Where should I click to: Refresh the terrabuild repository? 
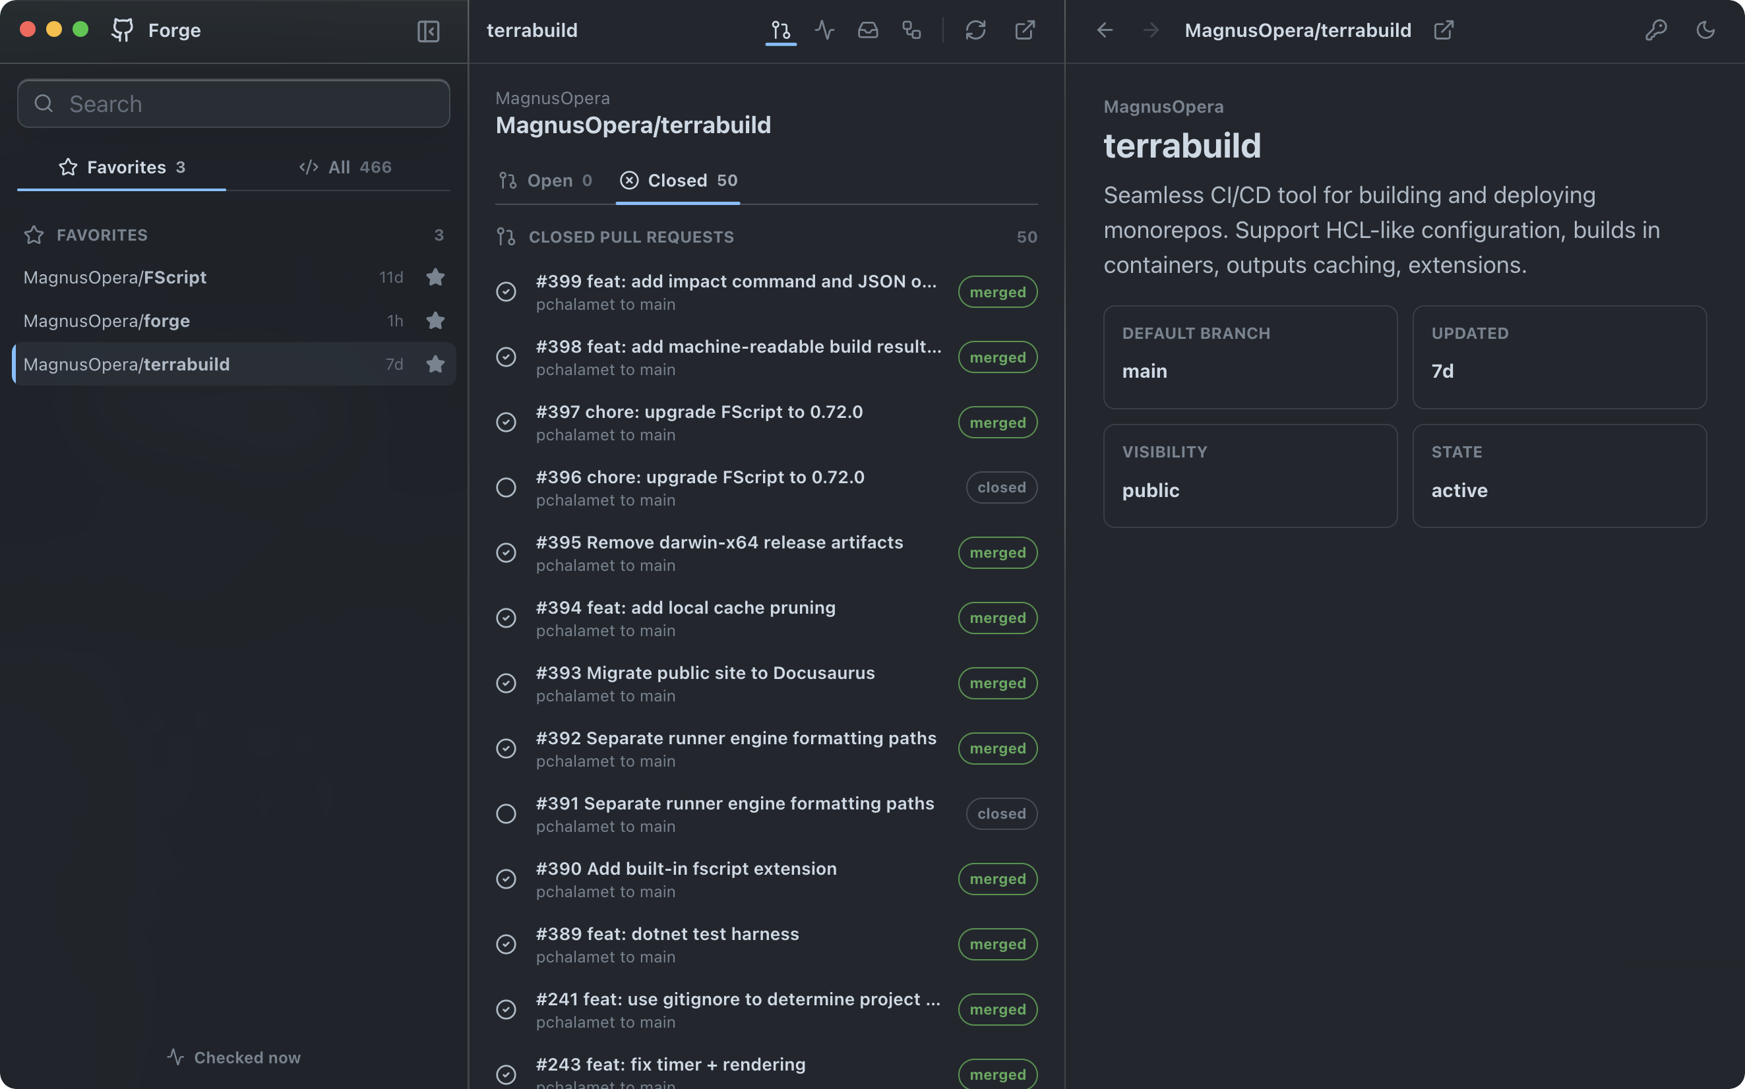975,30
